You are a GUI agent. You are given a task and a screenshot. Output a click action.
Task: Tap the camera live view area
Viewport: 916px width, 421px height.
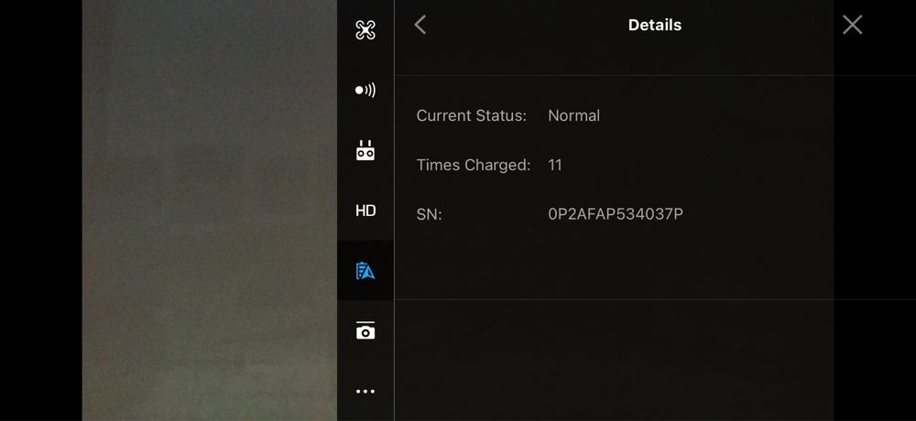(209, 210)
